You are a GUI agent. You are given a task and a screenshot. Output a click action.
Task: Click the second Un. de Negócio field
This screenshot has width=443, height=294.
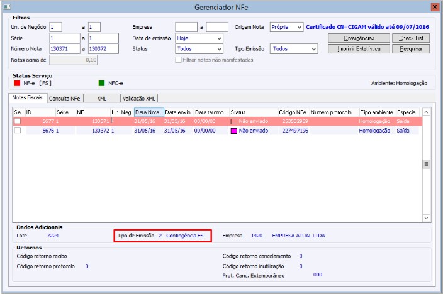94,27
